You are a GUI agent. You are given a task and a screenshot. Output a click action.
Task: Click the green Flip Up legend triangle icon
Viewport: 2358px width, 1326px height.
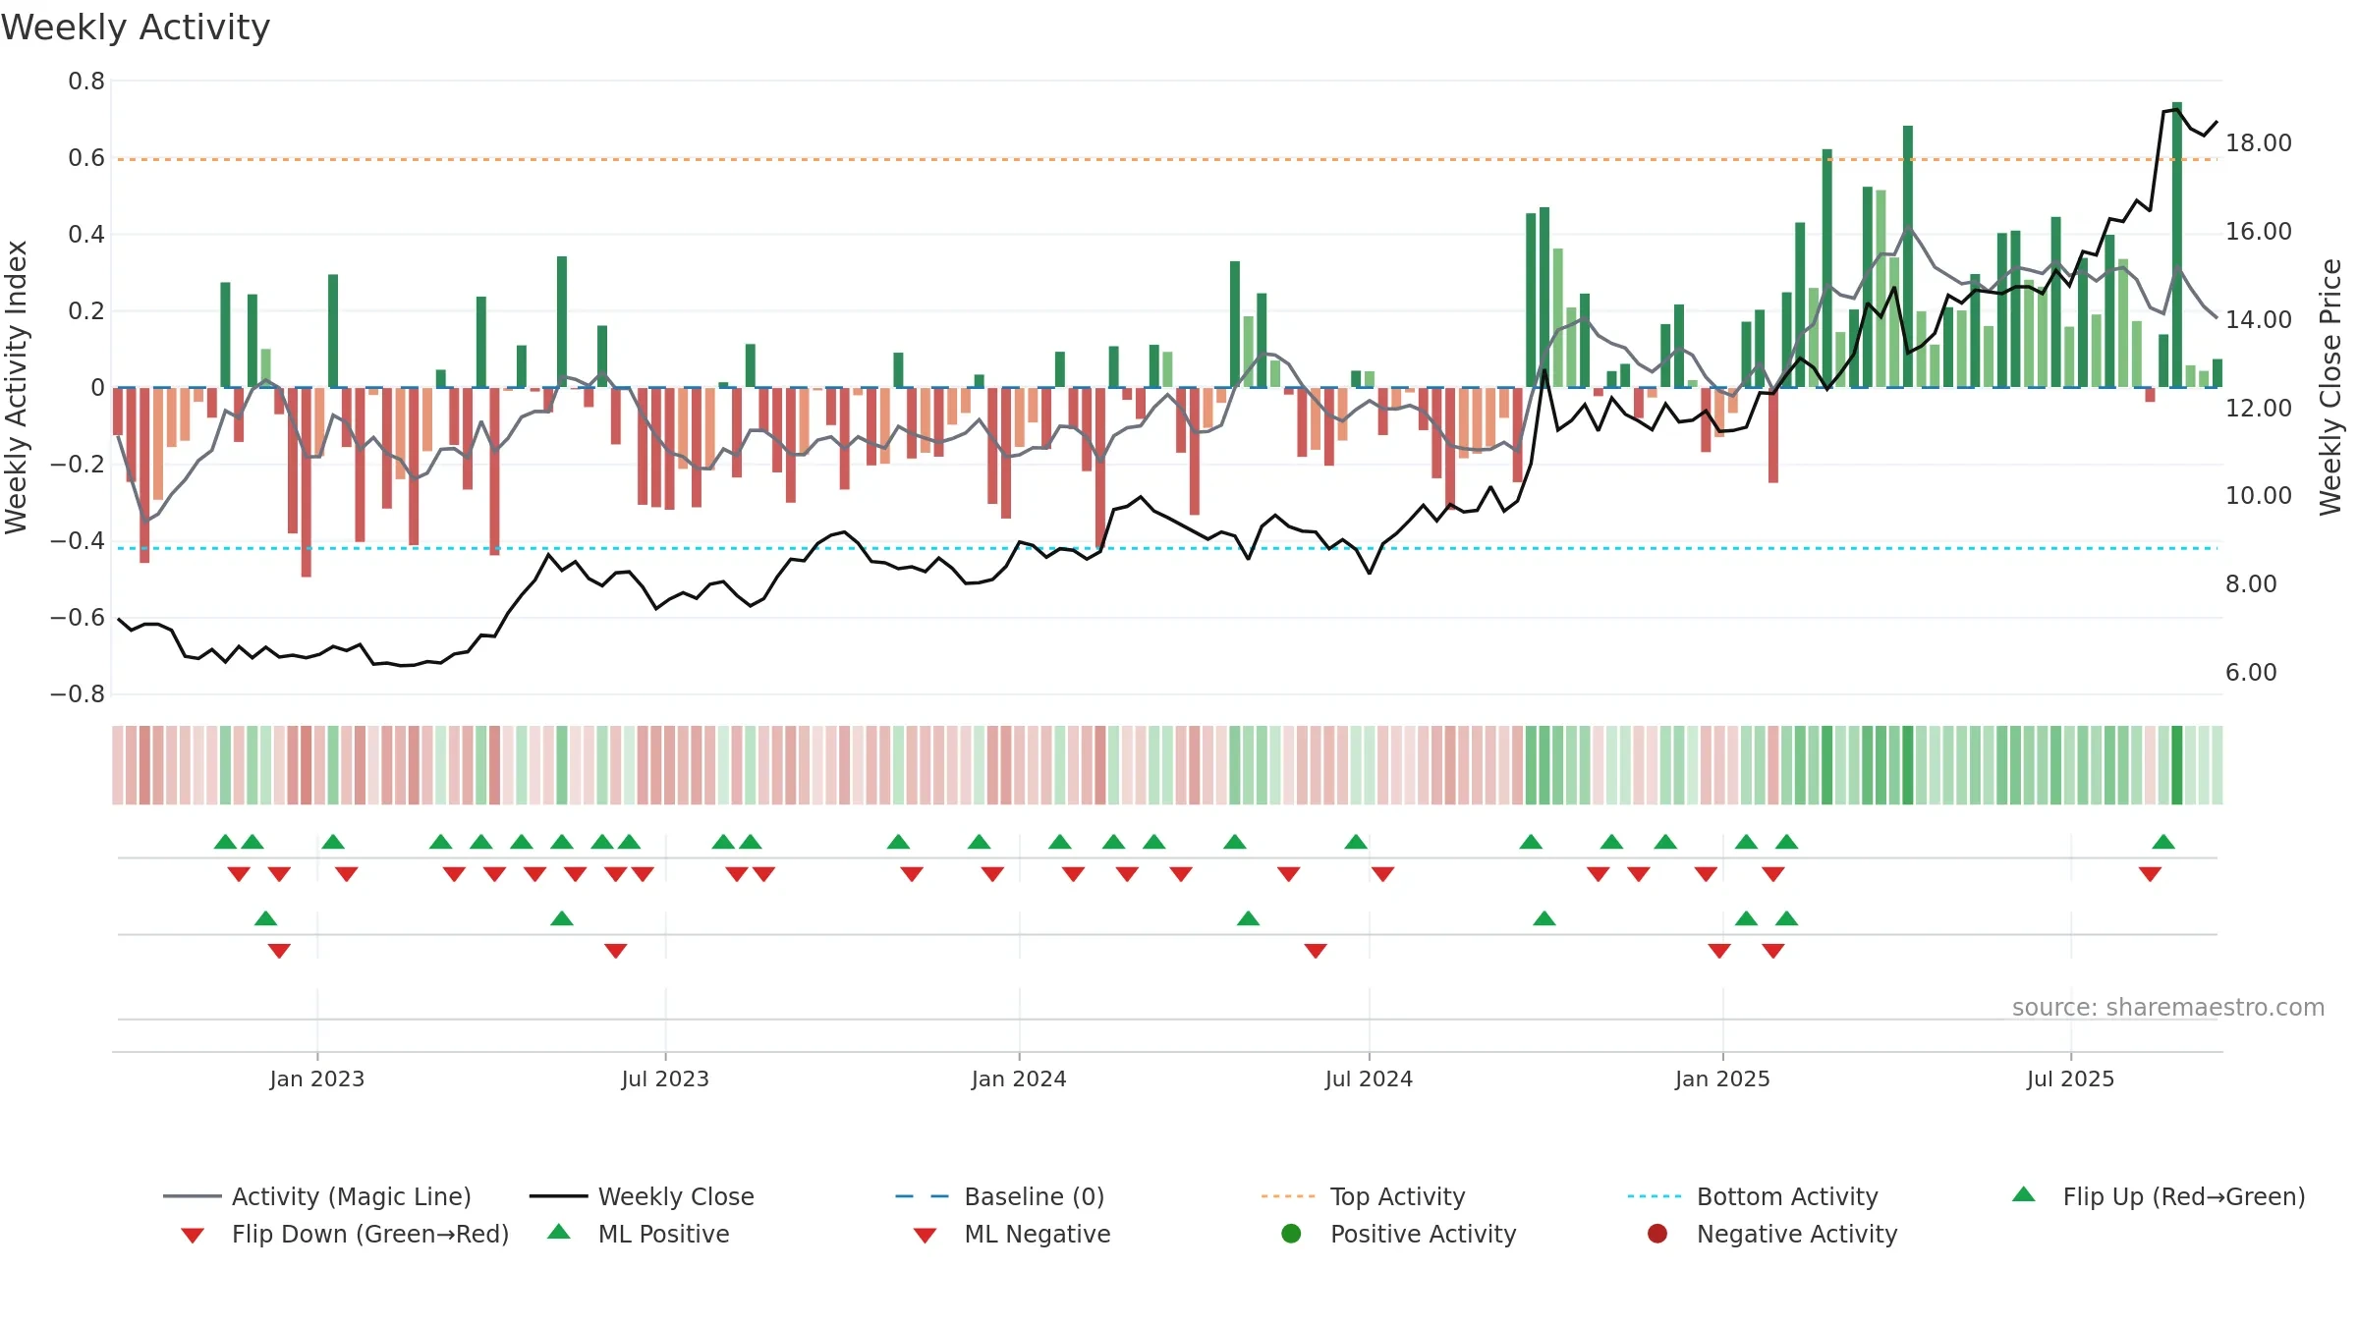[x=2024, y=1194]
